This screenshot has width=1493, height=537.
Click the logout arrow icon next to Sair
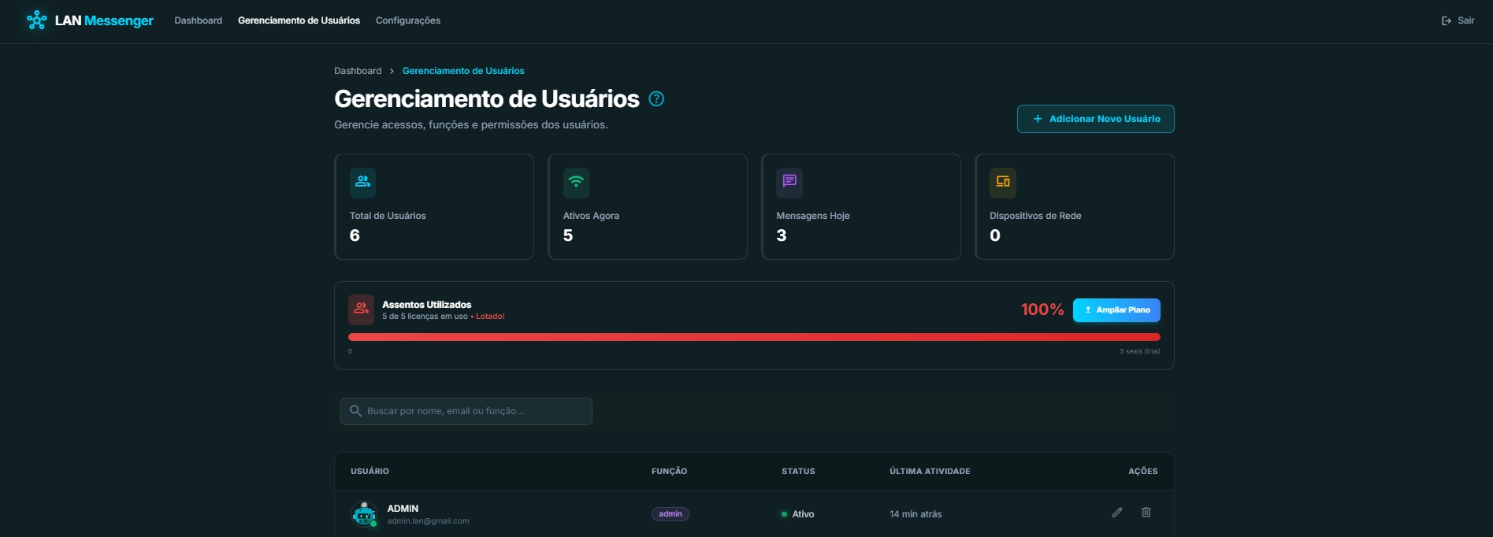coord(1447,20)
